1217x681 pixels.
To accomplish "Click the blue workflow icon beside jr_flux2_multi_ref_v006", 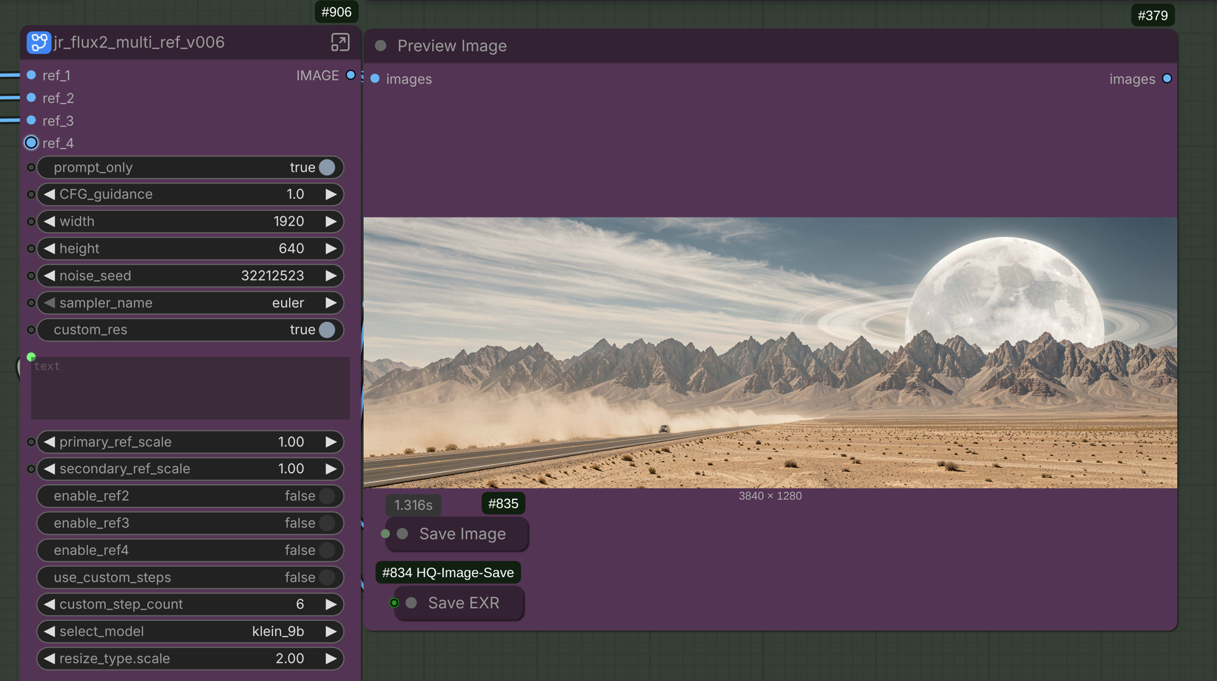I will click(x=39, y=42).
